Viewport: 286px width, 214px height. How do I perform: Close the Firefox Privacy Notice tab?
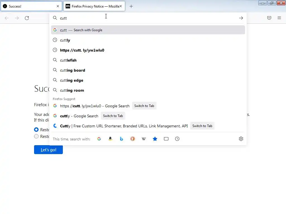pos(121,6)
